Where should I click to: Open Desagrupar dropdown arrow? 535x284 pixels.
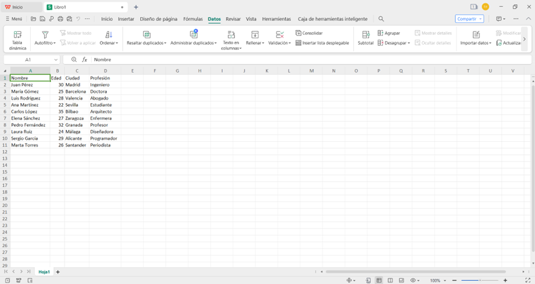[409, 43]
